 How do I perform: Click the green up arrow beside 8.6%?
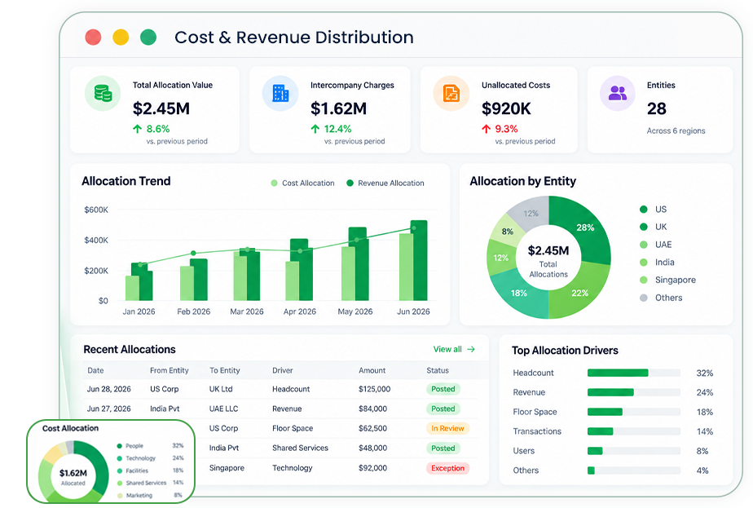coord(138,129)
